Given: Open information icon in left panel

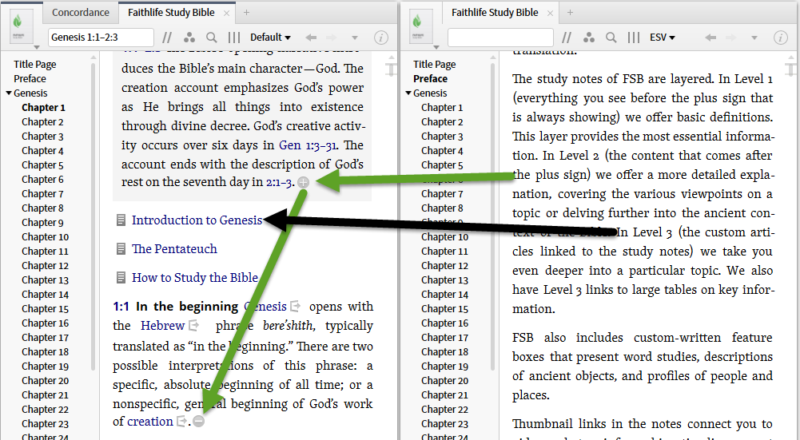Looking at the screenshot, I should tap(380, 38).
